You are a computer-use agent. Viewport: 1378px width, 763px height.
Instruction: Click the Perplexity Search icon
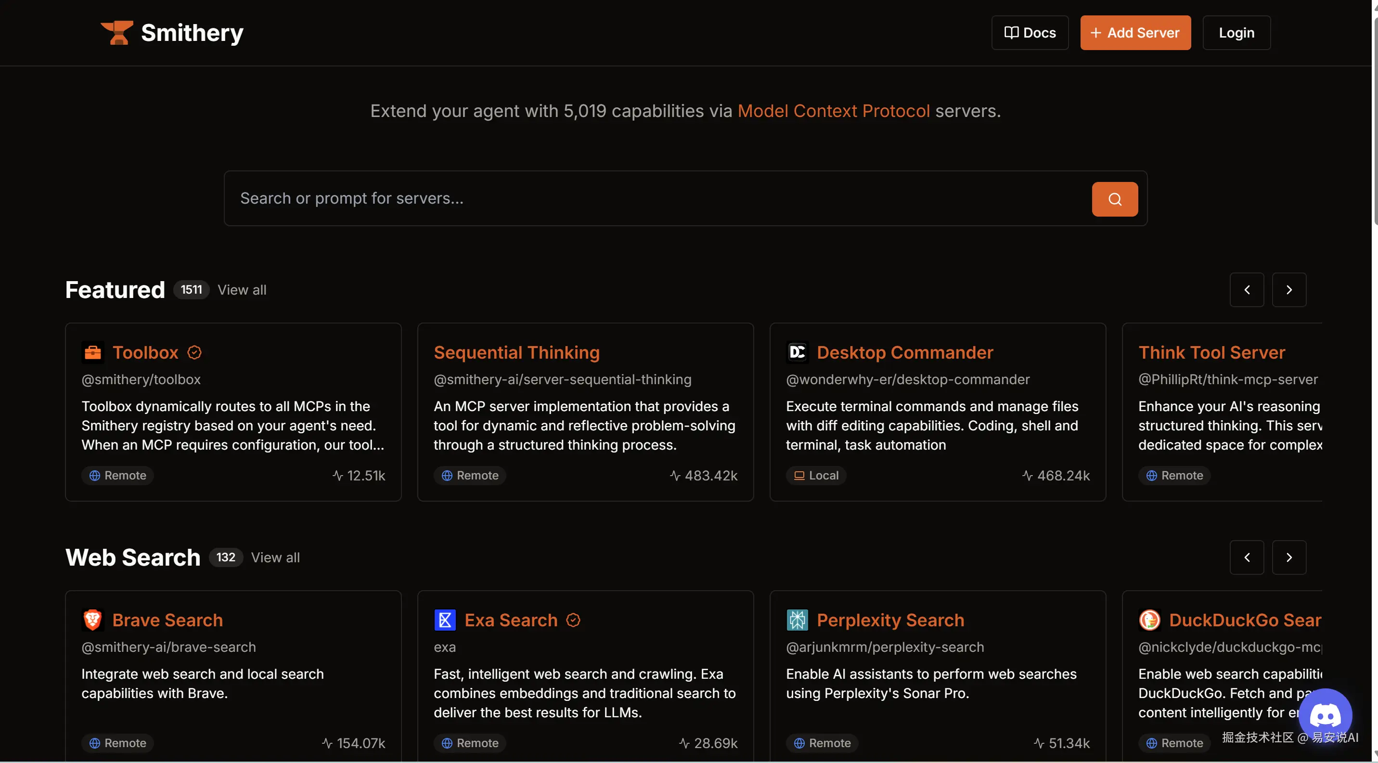pyautogui.click(x=797, y=620)
